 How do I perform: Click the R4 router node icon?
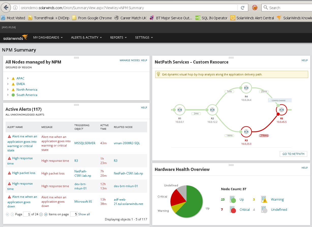click(246, 88)
